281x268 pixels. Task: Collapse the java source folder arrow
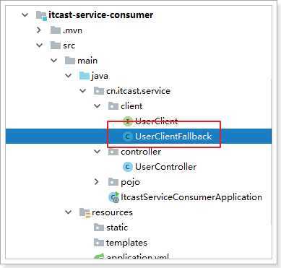(69, 76)
